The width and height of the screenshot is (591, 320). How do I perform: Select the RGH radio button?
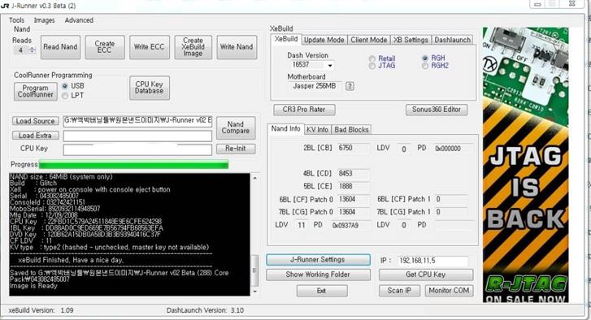click(425, 58)
